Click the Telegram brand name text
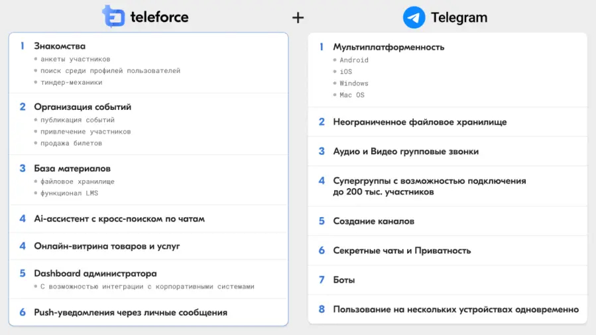 coord(459,18)
